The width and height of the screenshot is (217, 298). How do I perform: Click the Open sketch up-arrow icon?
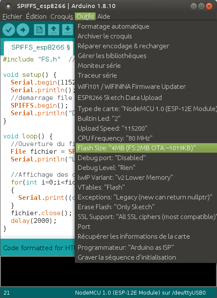(54, 29)
